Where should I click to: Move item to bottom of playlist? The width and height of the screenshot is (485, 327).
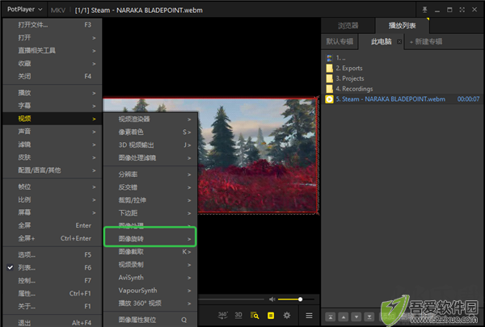(369, 317)
